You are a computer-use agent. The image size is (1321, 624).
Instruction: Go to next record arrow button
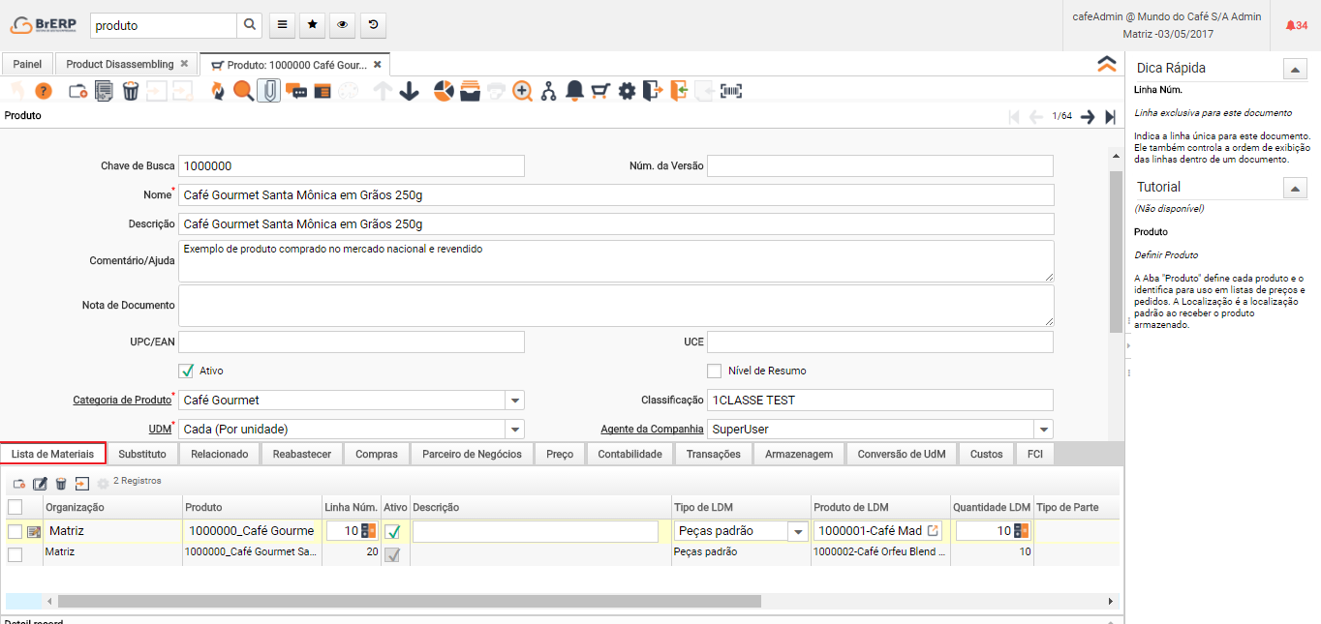[1087, 117]
